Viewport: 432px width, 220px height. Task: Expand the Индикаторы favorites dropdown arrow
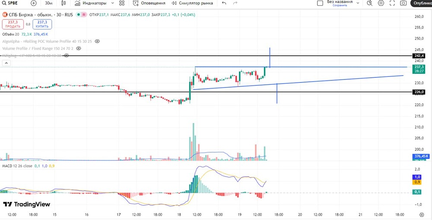click(112, 3)
